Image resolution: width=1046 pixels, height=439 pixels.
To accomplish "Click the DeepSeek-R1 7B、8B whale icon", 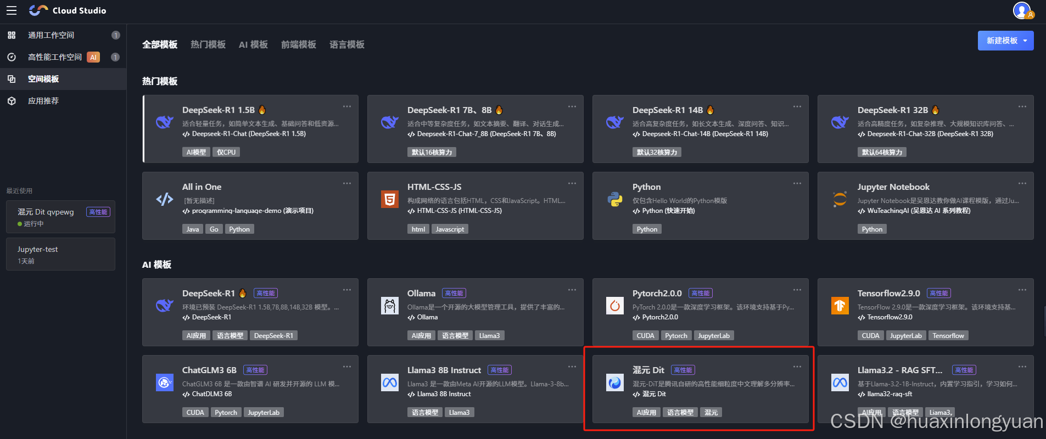I will [390, 122].
